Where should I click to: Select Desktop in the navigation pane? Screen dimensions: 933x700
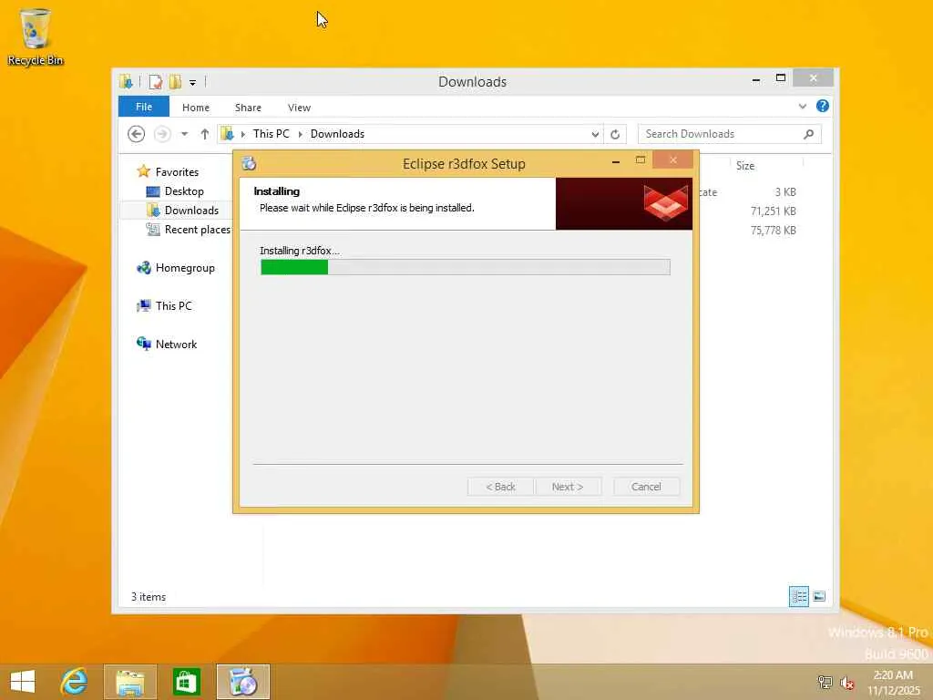coord(184,191)
